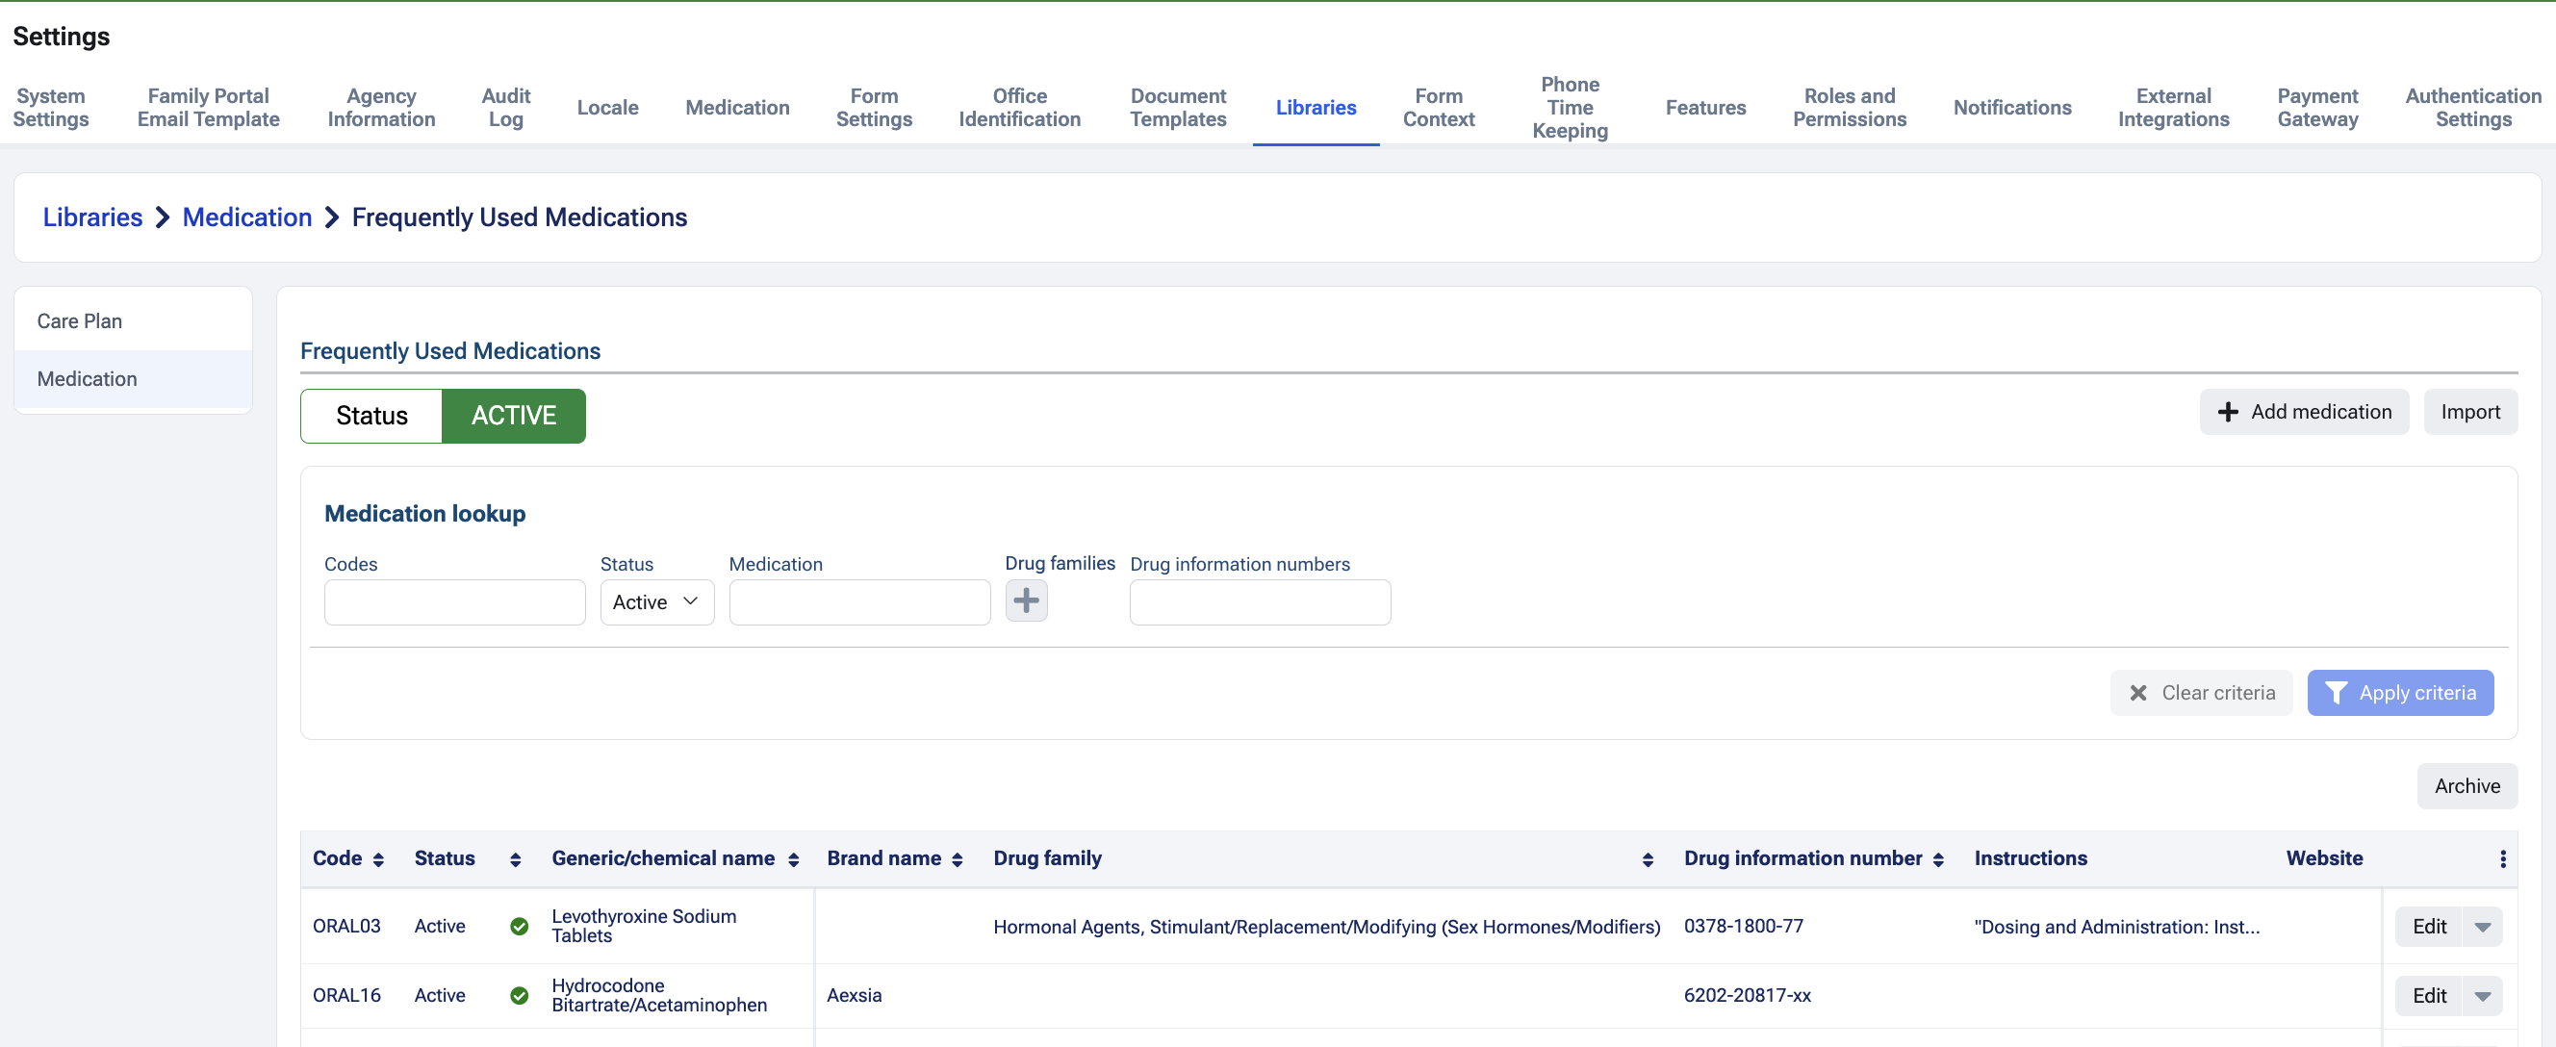Click chevron after Medication in breadcrumb
Viewport: 2556px width, 1047px height.
tap(331, 217)
